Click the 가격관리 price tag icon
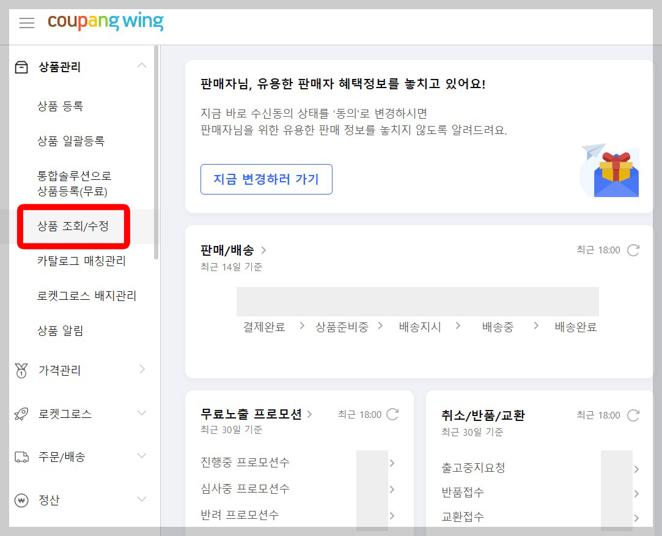This screenshot has height=536, width=662. 21,369
